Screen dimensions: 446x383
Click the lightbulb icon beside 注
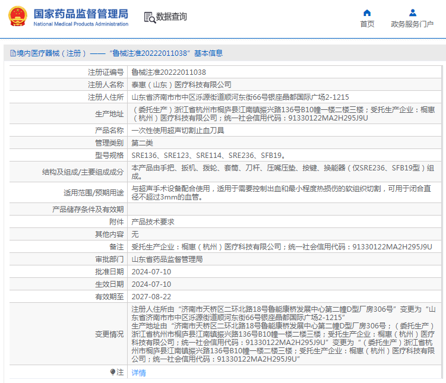pyautogui.click(x=113, y=372)
